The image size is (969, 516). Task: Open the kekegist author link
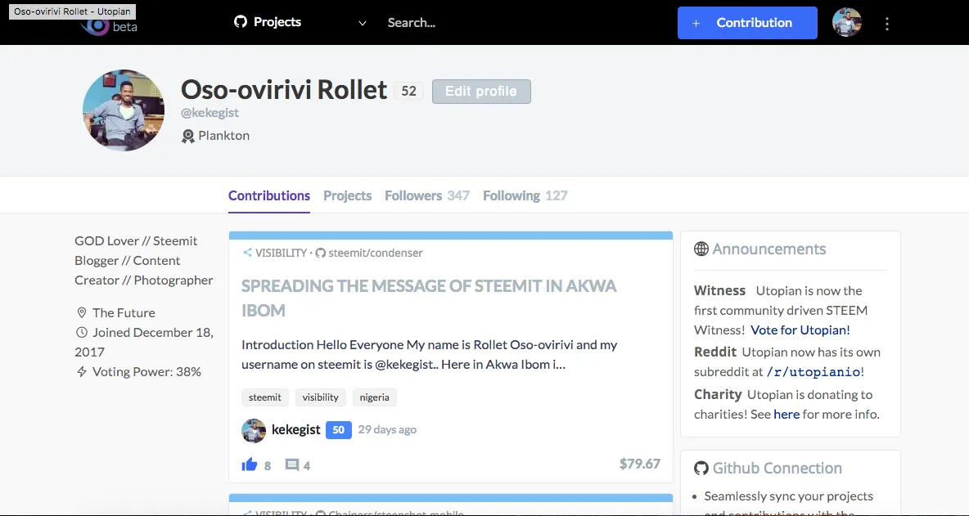coord(296,429)
